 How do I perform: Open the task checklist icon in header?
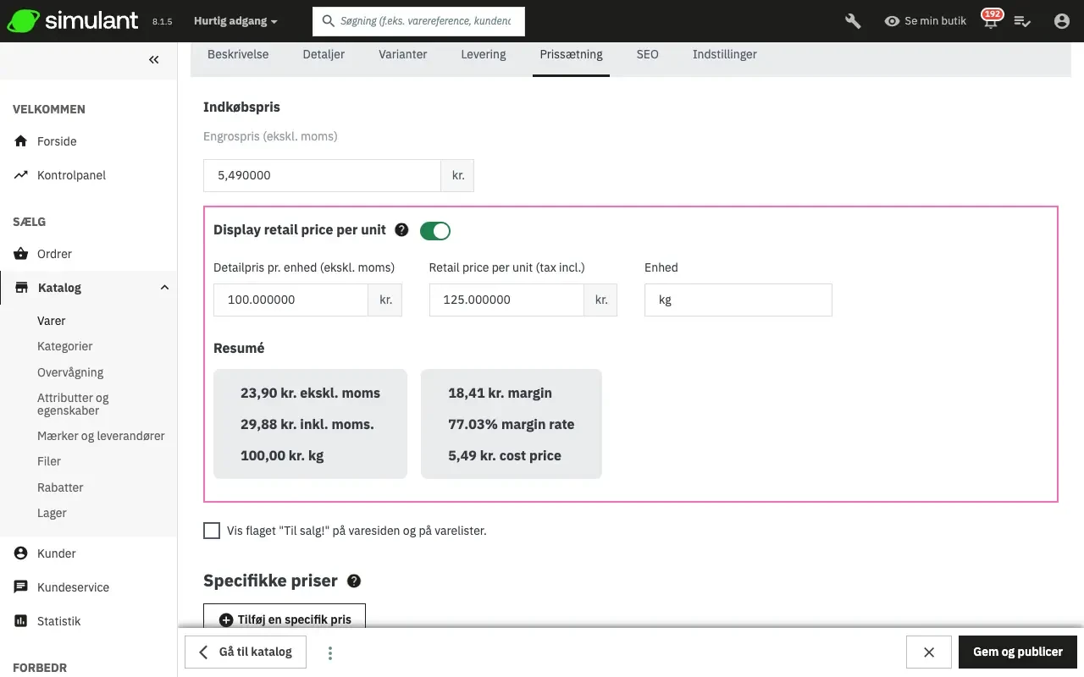pos(1022,21)
